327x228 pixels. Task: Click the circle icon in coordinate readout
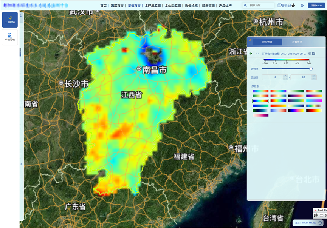coord(320,223)
